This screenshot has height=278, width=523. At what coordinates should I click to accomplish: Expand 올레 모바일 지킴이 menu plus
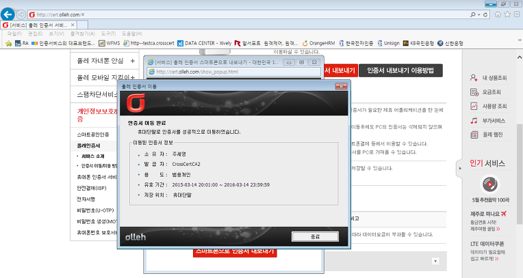pos(132,78)
